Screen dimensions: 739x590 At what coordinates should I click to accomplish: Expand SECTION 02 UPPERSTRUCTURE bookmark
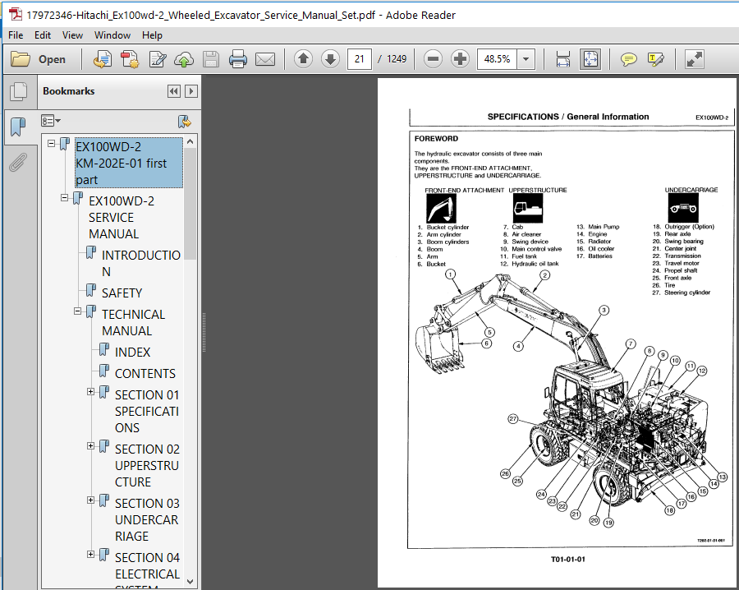[90, 445]
